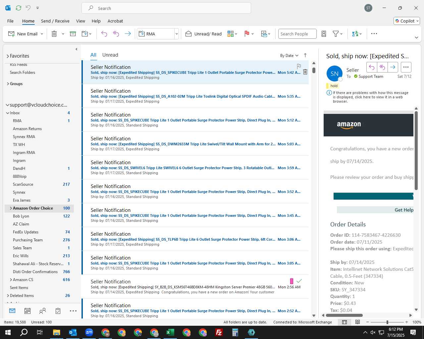
Task: Show the Unread messages filter
Action: (110, 55)
